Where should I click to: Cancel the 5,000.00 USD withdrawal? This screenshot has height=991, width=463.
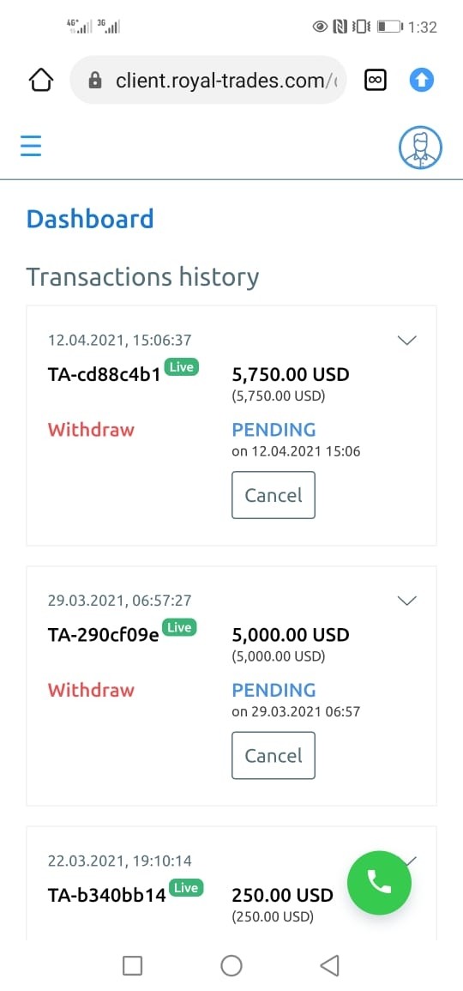[274, 755]
